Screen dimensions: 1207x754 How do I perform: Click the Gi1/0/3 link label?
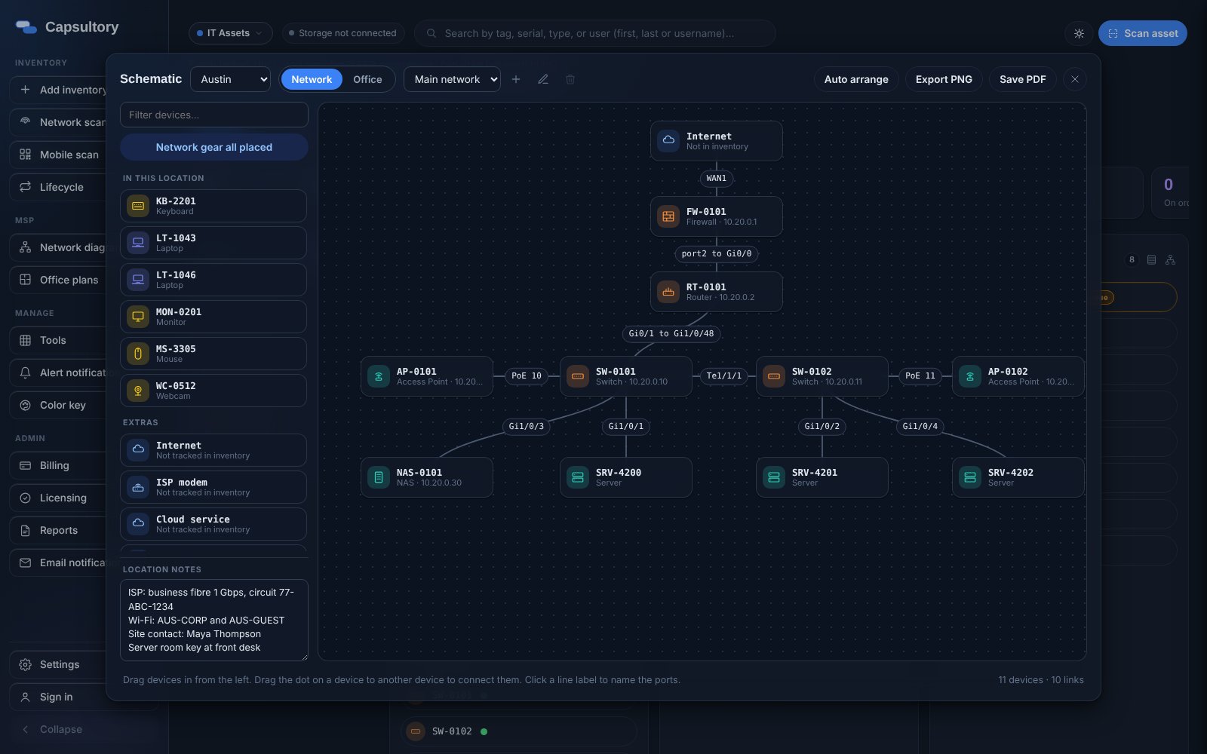[x=527, y=426]
